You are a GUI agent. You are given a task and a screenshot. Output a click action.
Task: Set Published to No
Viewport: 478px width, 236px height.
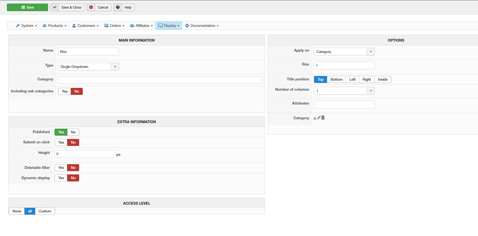(73, 132)
